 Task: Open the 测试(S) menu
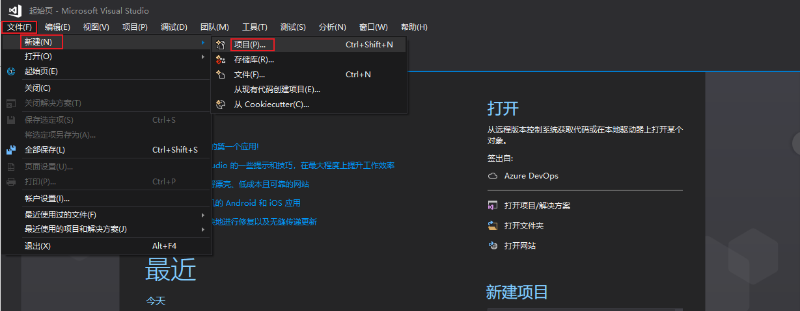tap(293, 27)
